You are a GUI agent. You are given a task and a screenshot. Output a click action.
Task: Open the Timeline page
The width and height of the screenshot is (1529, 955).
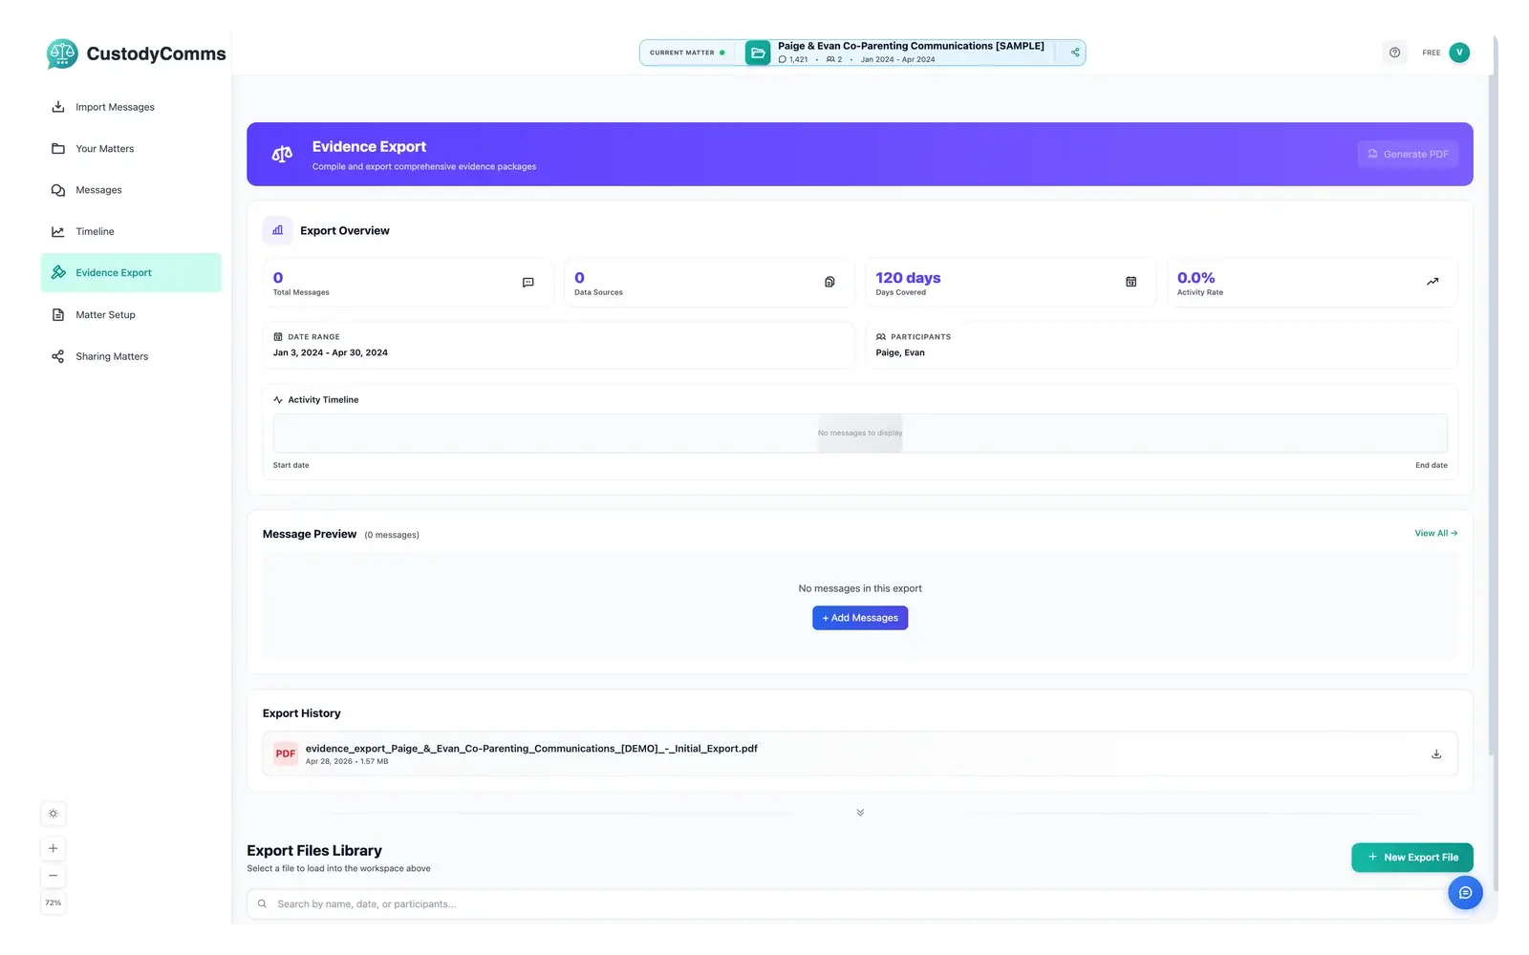tap(131, 232)
